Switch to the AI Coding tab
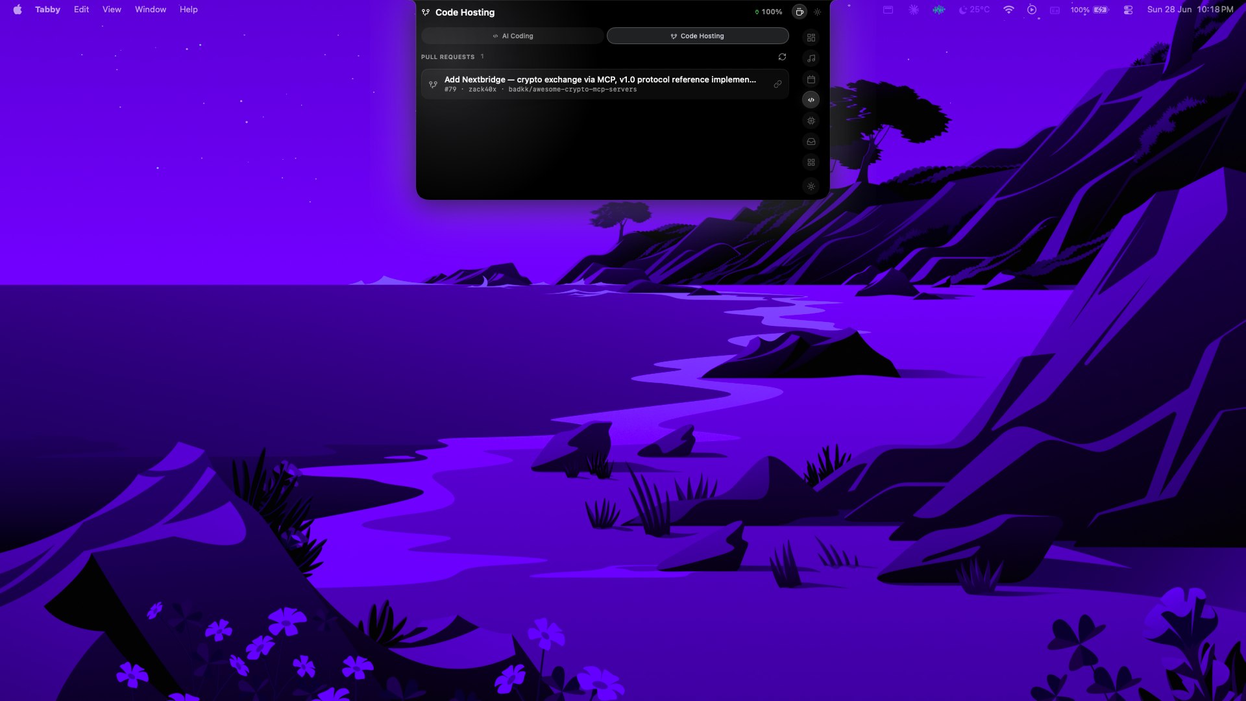The image size is (1246, 701). [513, 36]
